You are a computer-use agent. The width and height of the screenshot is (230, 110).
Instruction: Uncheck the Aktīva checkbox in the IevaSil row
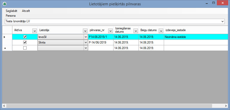[x=25, y=37]
